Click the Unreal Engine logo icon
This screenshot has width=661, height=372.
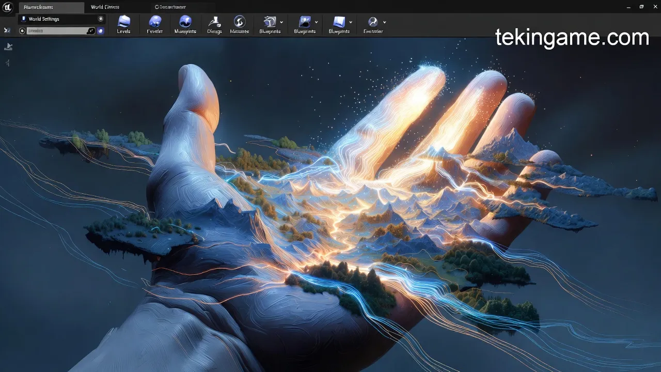tap(8, 7)
